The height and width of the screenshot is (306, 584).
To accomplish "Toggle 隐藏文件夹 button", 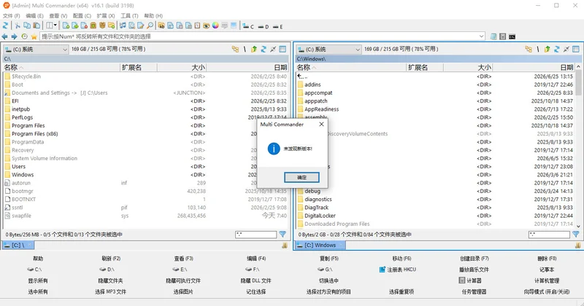I will [110, 280].
